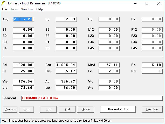Open the Tools menu
Image resolution: width=165 pixels, height=124 pixels.
(14, 9)
